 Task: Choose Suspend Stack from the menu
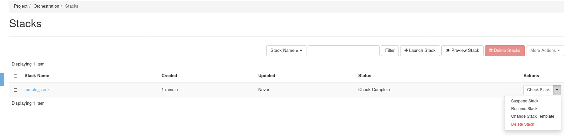coord(524,101)
